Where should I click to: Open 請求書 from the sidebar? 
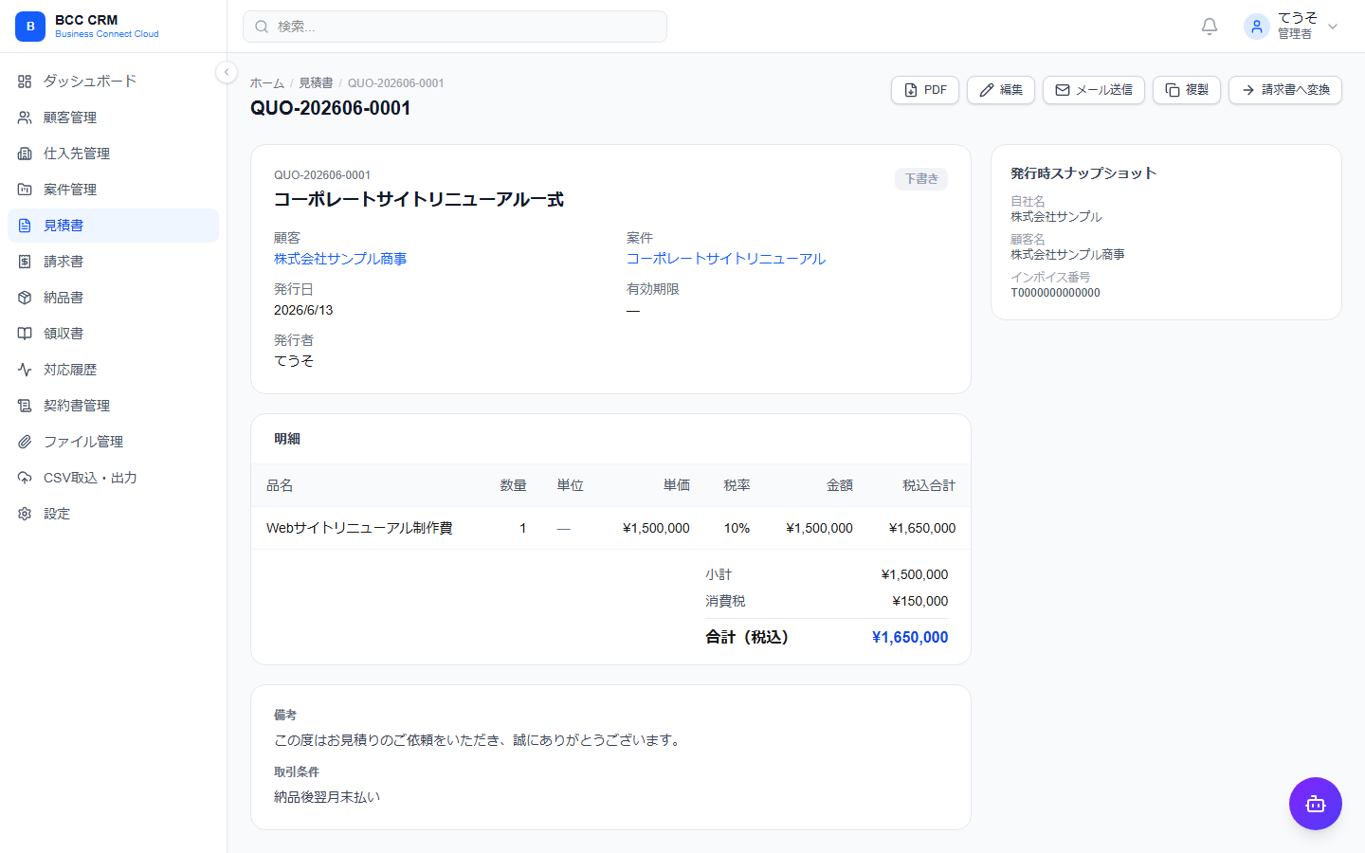(113, 262)
